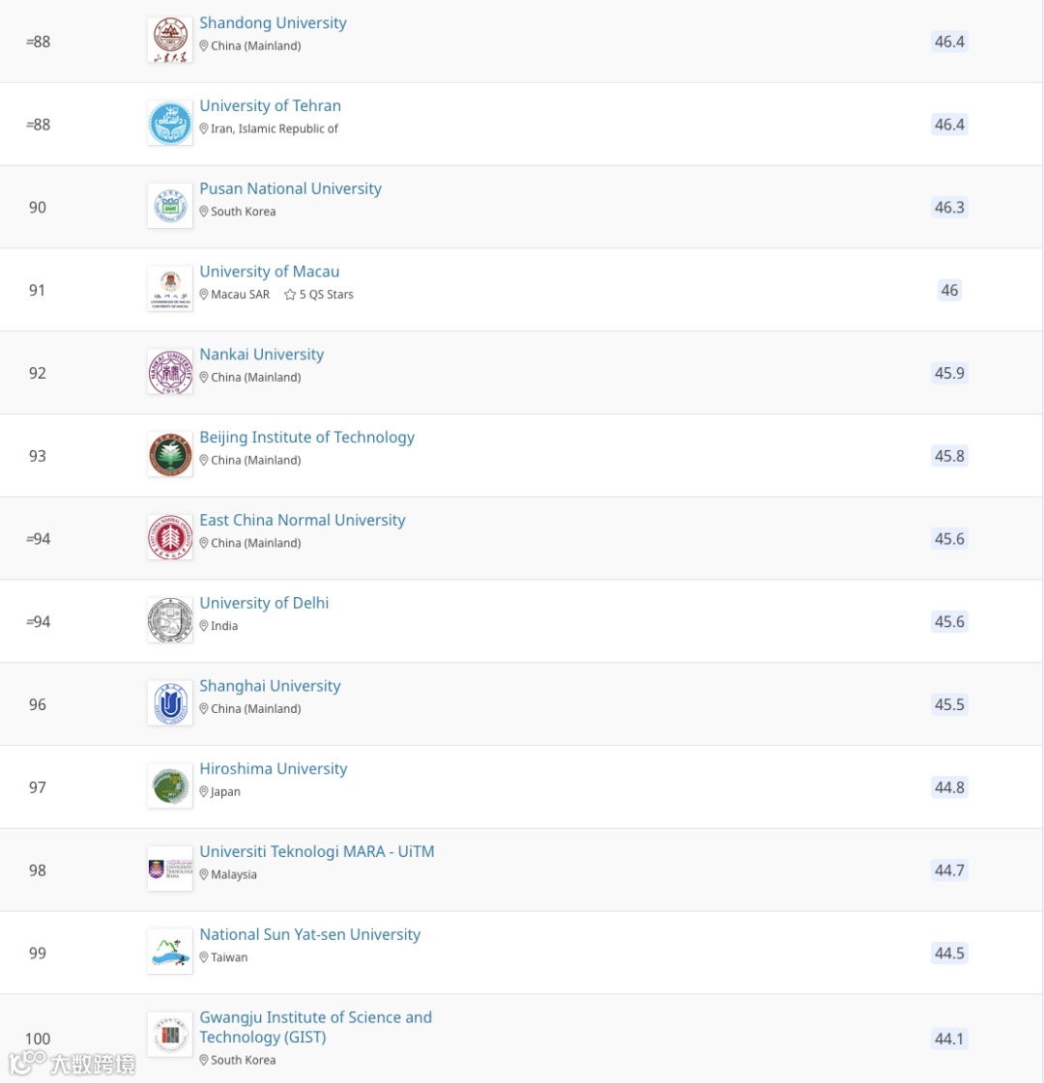Click the Shanghai University logo
Image resolution: width=1044 pixels, height=1083 pixels.
[170, 704]
